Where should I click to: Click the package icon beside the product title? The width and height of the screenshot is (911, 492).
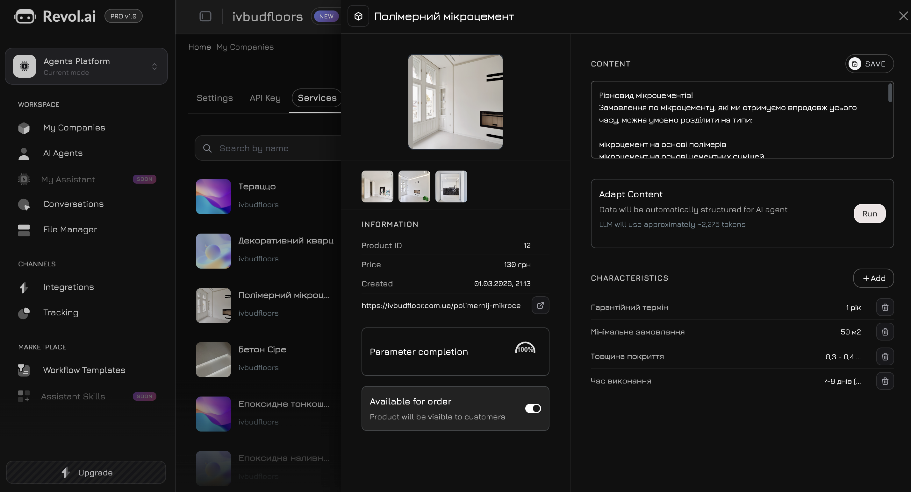(358, 16)
